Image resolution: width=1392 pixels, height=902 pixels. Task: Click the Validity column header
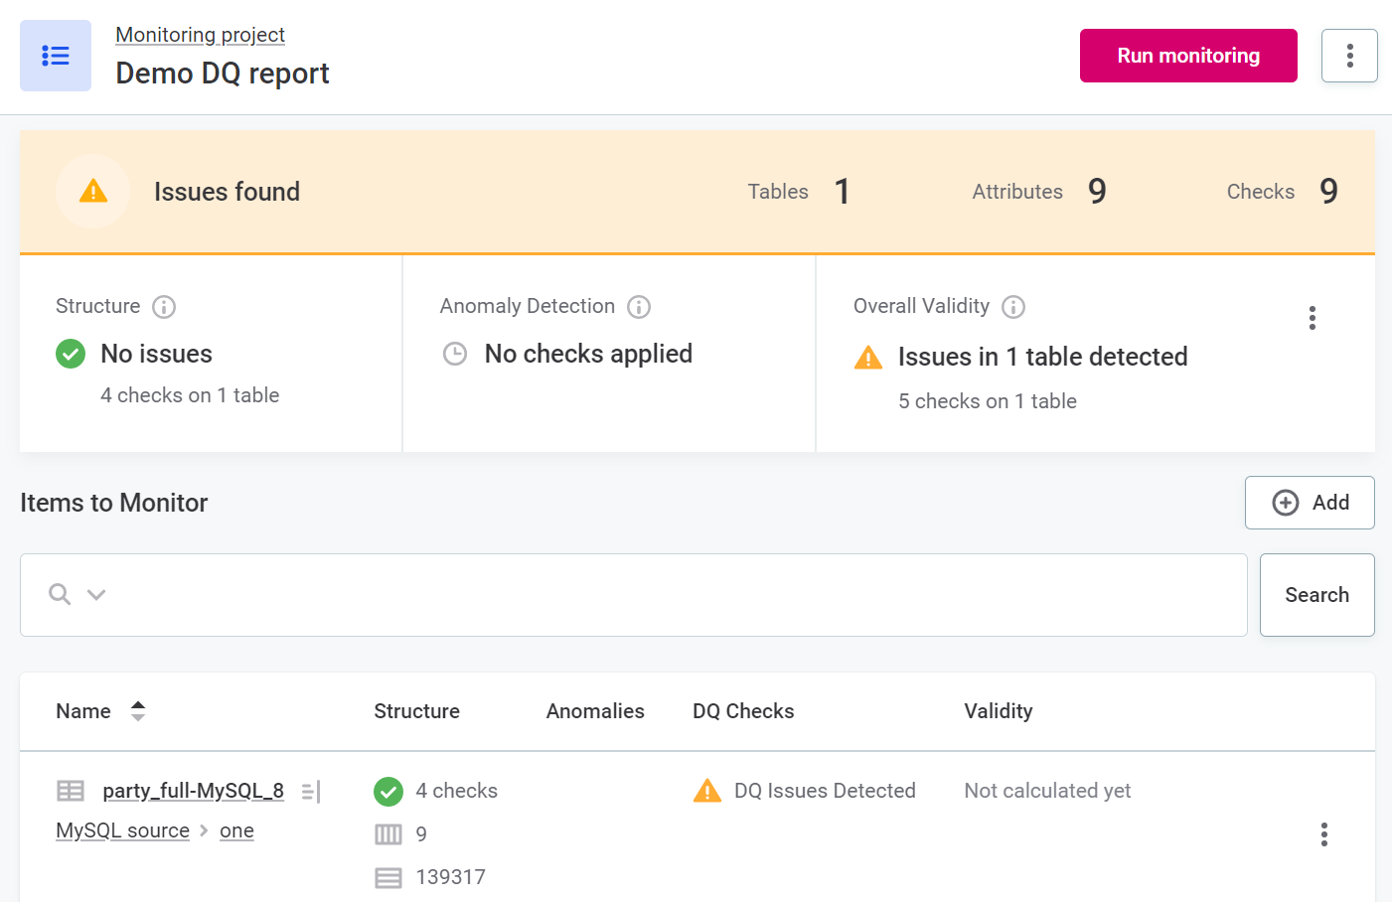click(x=999, y=711)
